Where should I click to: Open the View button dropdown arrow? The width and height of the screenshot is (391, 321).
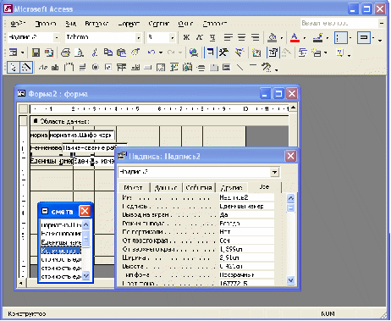[x=23, y=53]
